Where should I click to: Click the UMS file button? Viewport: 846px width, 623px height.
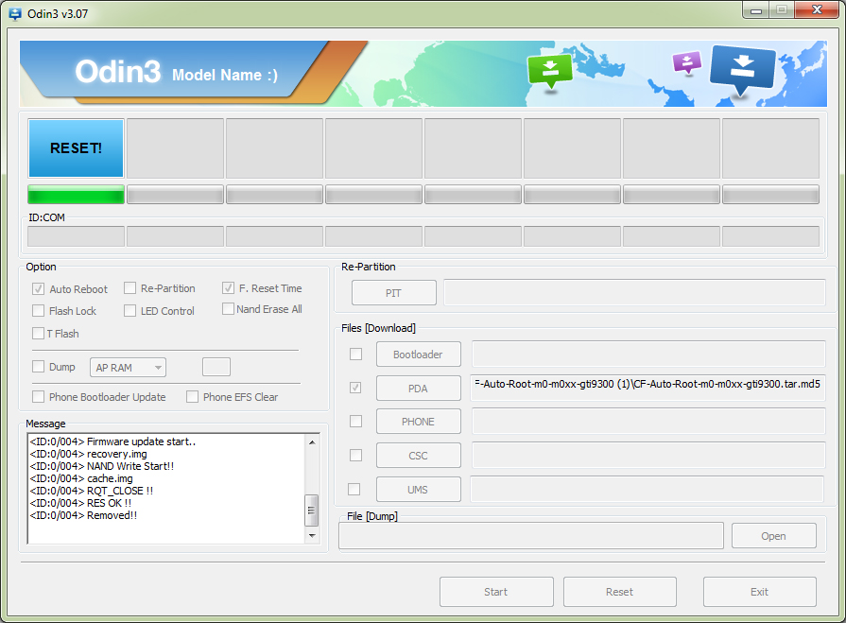click(x=418, y=490)
